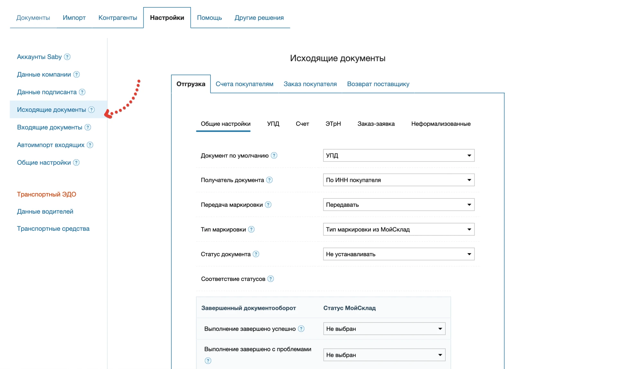Click help icon beside Данные подписанта
Screen dimensions: 617x369
pyautogui.click(x=82, y=92)
